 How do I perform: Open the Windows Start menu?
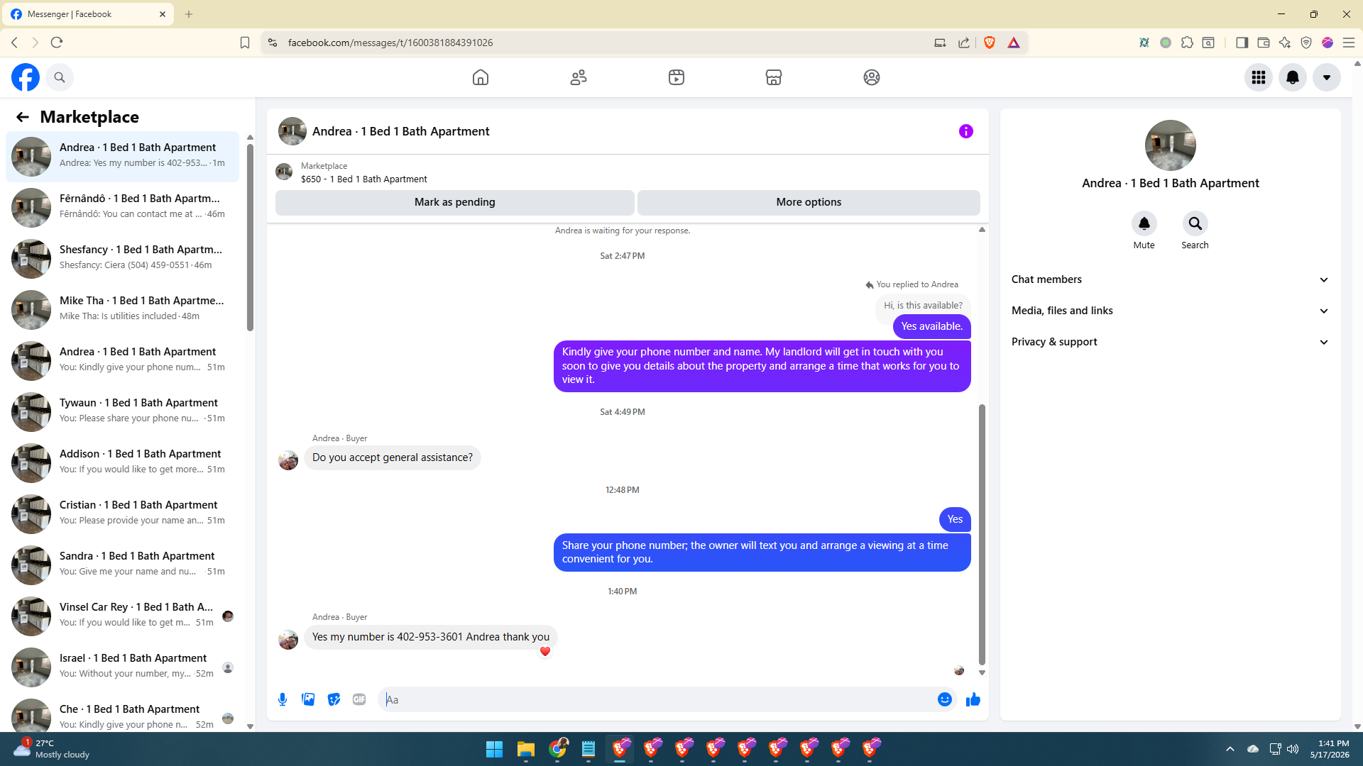(494, 749)
